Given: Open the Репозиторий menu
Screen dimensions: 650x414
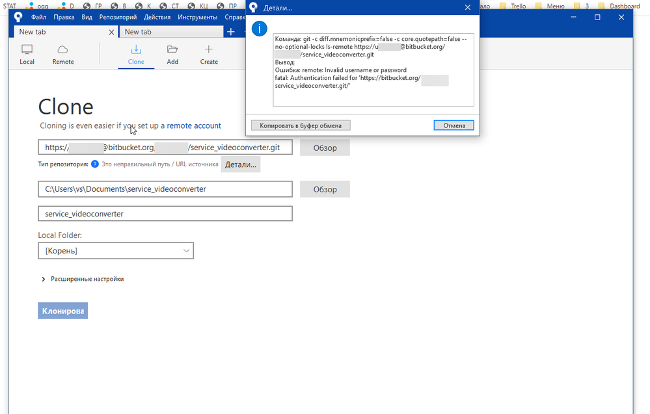Looking at the screenshot, I should point(118,17).
